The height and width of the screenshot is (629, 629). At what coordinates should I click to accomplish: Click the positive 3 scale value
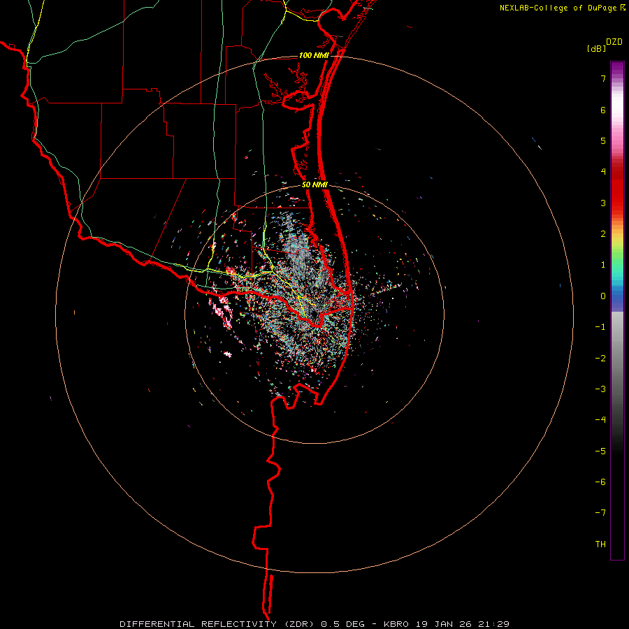point(603,203)
